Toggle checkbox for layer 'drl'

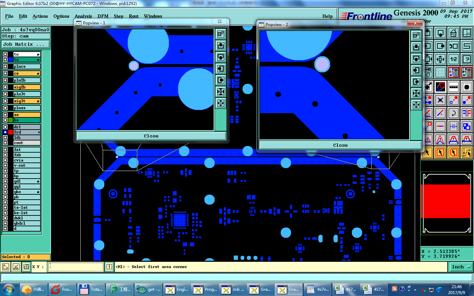point(5,127)
